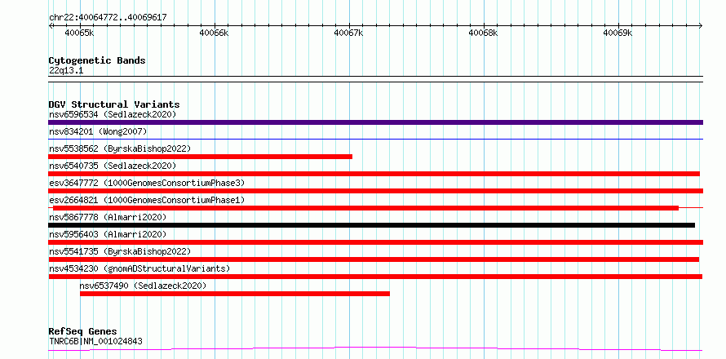Click the 40067k ruler tick label
726x359 pixels.
click(x=348, y=33)
